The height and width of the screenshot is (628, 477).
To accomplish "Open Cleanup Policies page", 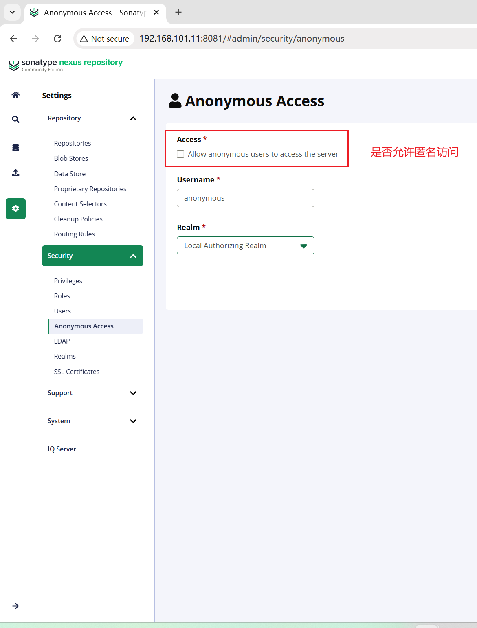I will pyautogui.click(x=78, y=219).
